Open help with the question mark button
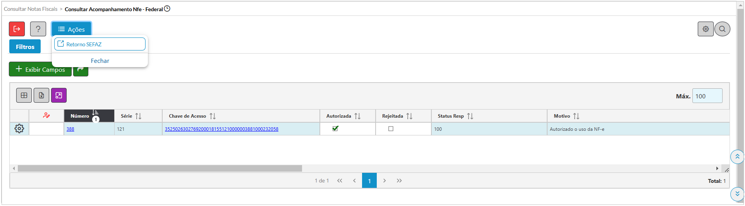 pos(38,29)
